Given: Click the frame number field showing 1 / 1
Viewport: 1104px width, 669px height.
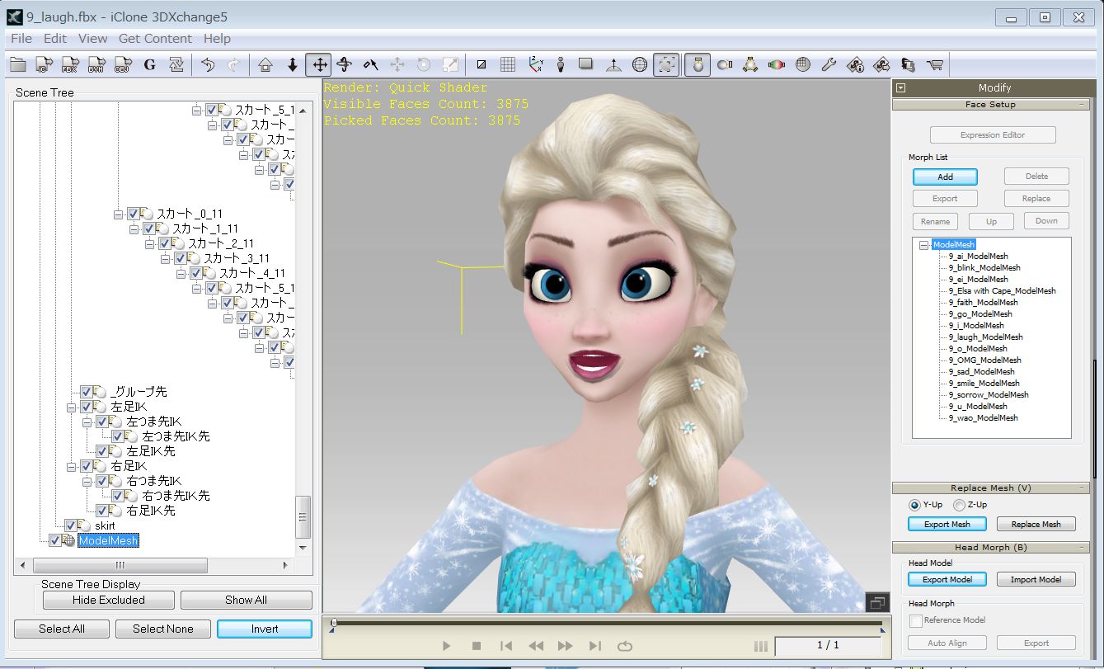Looking at the screenshot, I should [x=828, y=646].
